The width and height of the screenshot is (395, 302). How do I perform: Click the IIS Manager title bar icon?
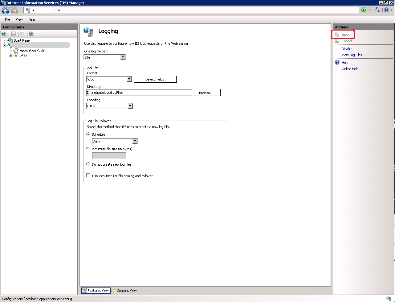3,2
